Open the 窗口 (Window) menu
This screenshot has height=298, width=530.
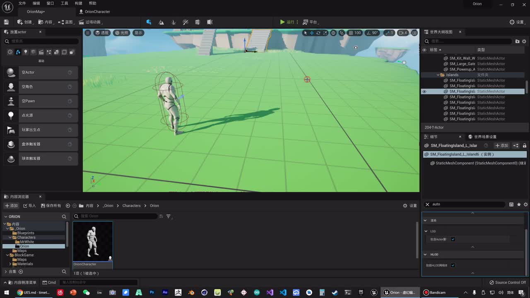tap(50, 3)
